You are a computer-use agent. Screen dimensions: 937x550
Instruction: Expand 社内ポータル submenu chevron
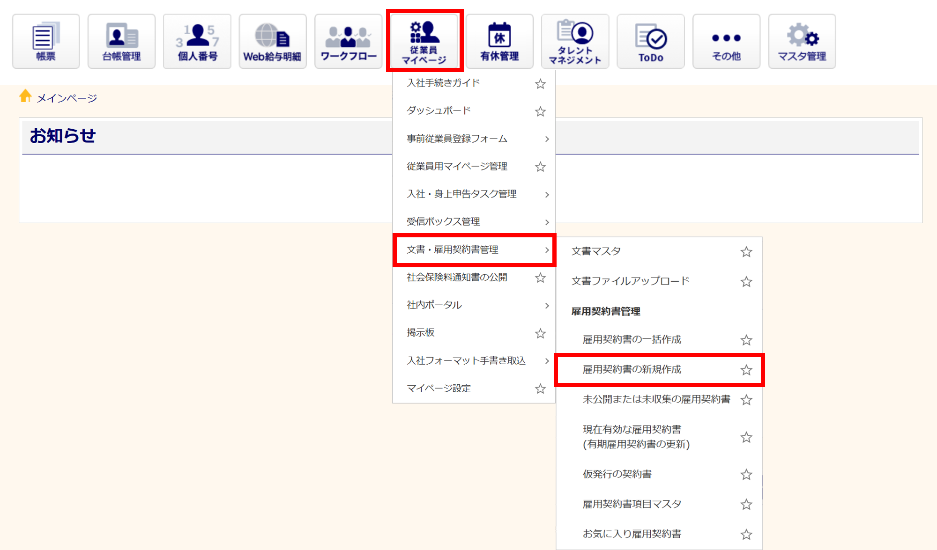[x=547, y=306]
